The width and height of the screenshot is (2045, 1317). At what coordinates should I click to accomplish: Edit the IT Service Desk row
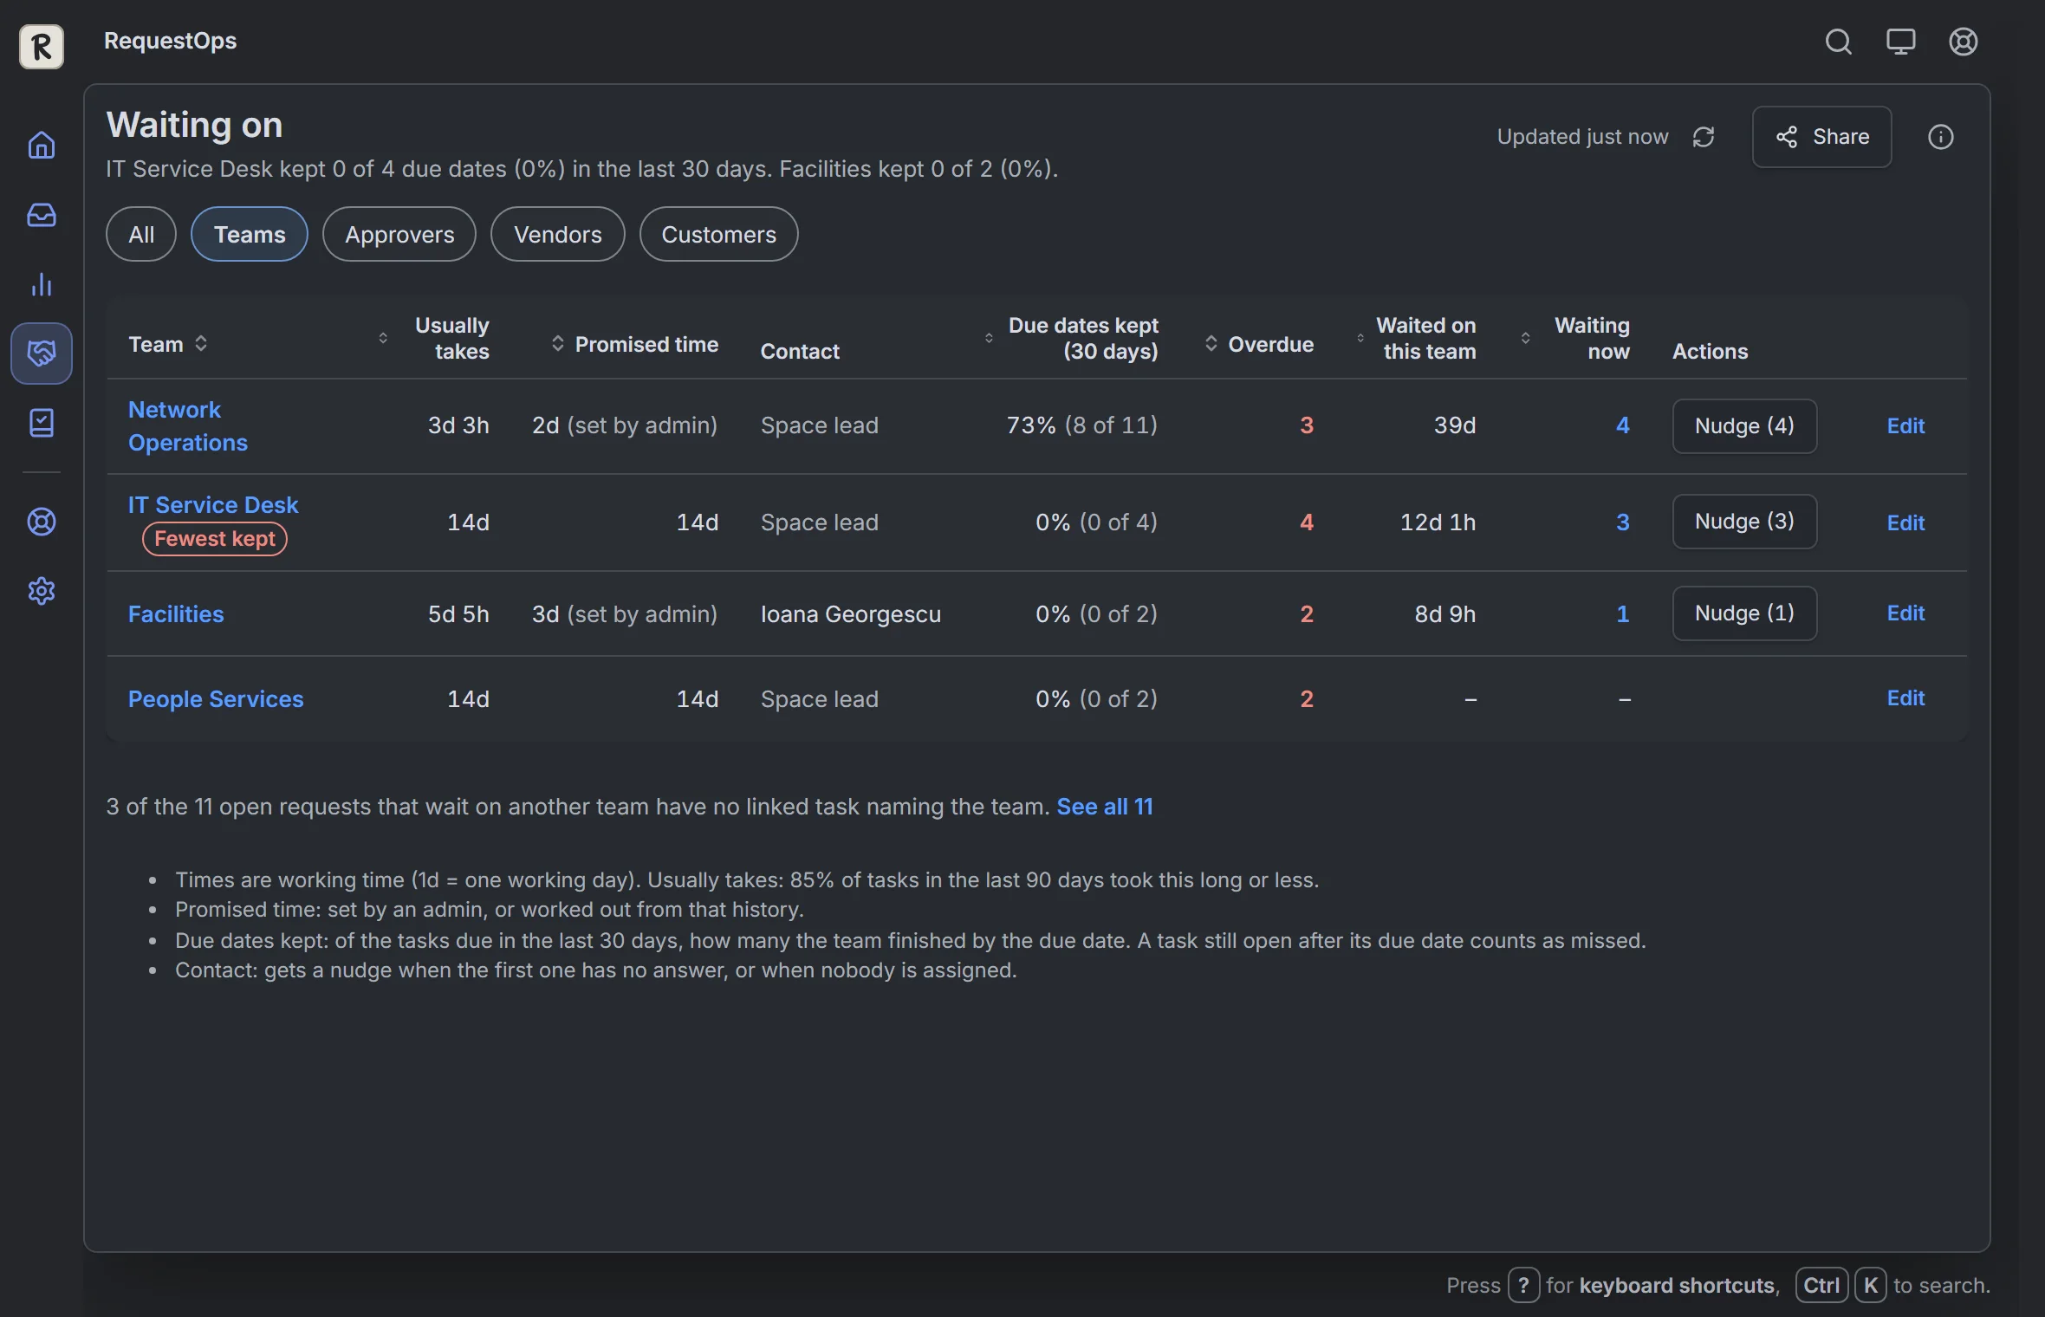pyautogui.click(x=1905, y=522)
